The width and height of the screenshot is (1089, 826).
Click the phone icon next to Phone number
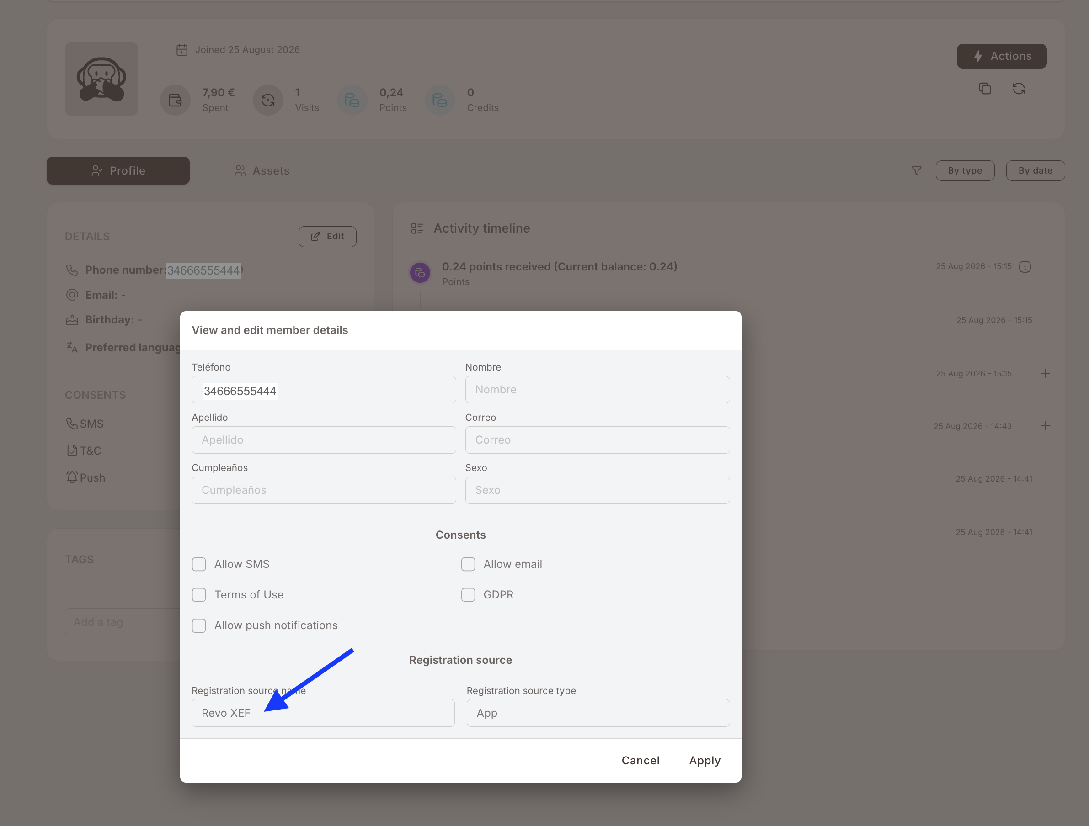[x=72, y=270]
